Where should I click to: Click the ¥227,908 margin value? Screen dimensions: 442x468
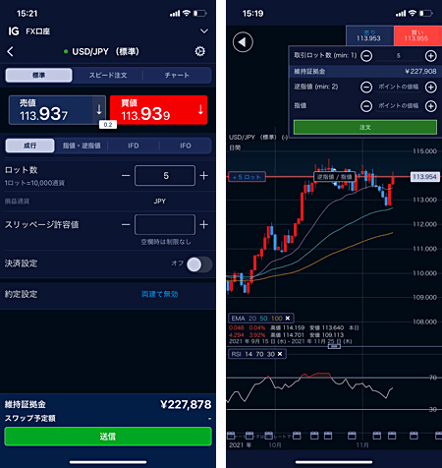tap(420, 72)
